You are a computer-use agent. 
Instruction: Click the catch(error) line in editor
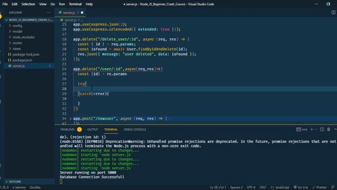pos(93,94)
